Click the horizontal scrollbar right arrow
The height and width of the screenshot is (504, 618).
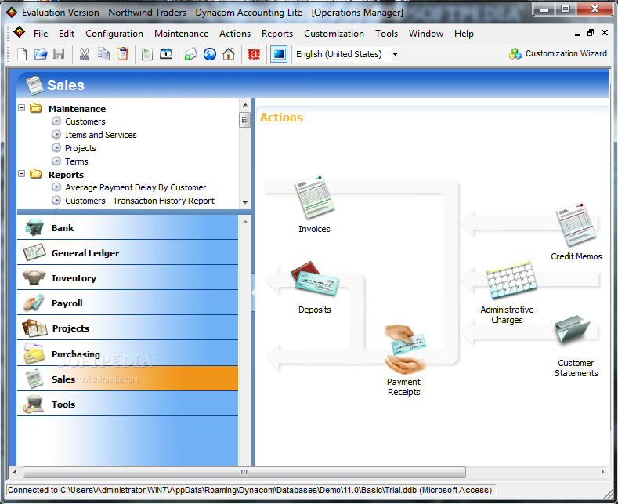602,472
